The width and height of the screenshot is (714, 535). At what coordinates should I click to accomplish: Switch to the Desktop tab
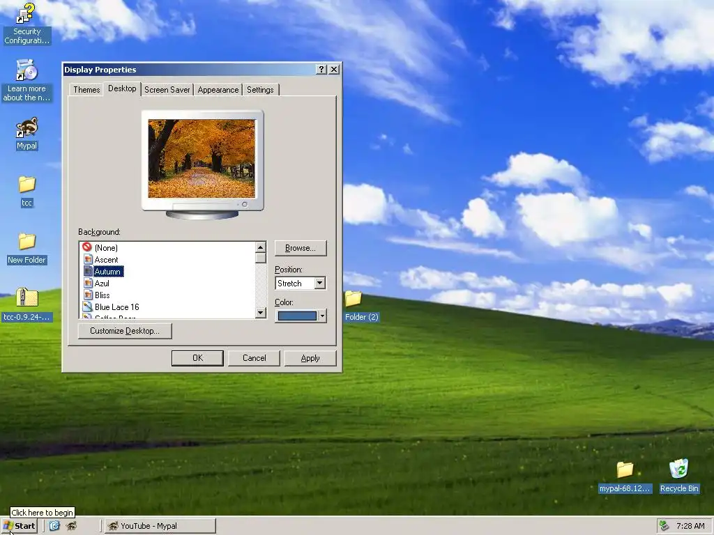(122, 88)
